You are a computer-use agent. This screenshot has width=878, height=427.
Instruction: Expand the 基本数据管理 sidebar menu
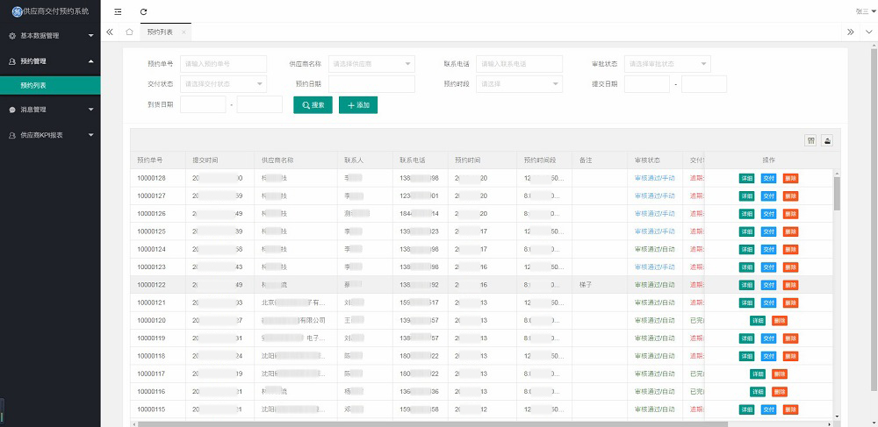tap(50, 36)
